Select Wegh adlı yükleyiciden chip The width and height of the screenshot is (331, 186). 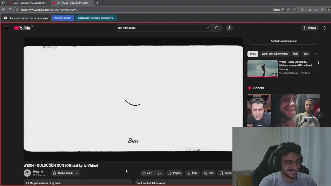pyautogui.click(x=275, y=54)
